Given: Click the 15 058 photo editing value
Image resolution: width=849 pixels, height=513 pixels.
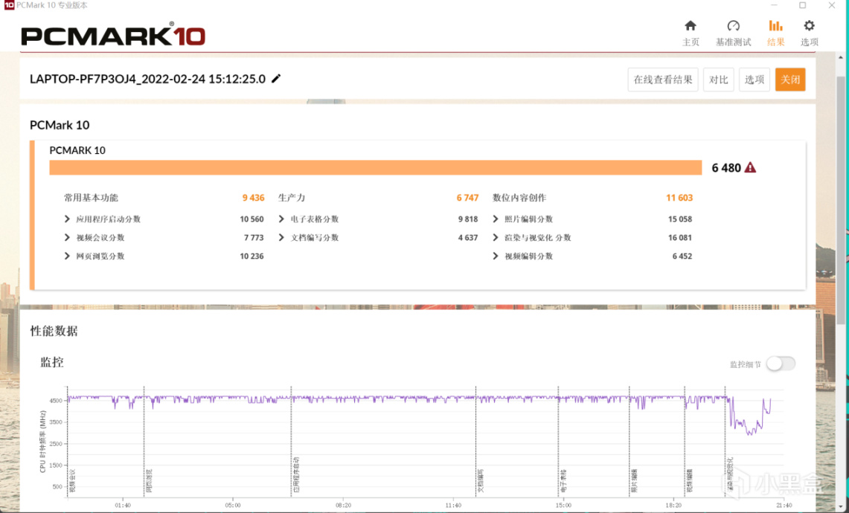Looking at the screenshot, I should 680,219.
